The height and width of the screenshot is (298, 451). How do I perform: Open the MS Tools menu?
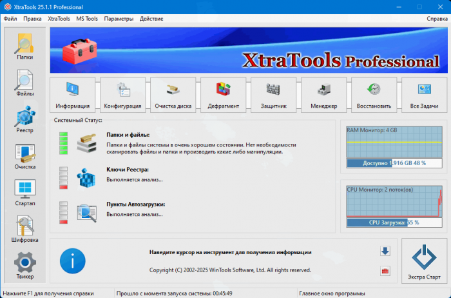pyautogui.click(x=87, y=19)
